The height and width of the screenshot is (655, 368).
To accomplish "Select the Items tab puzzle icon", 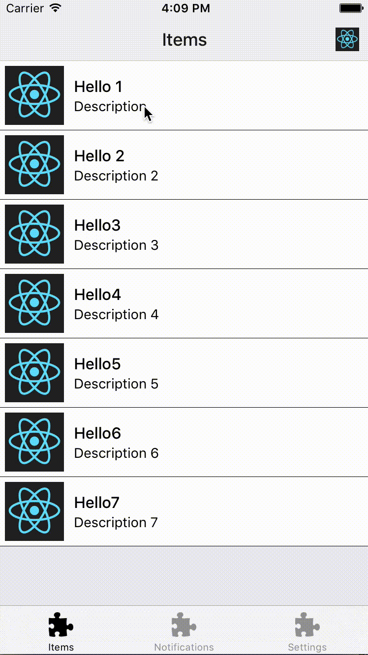I will [61, 625].
